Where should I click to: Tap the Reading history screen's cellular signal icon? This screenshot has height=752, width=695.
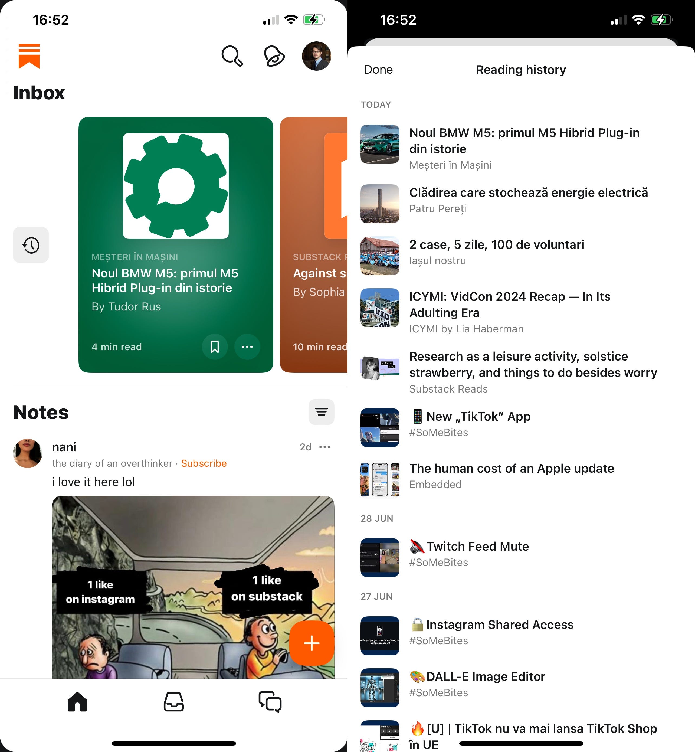pos(618,19)
